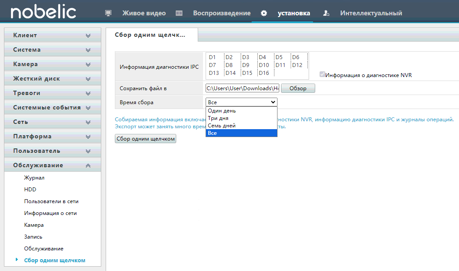This screenshot has height=271, width=459.
Task: Choose Один день from the dropdown
Action: (242, 111)
